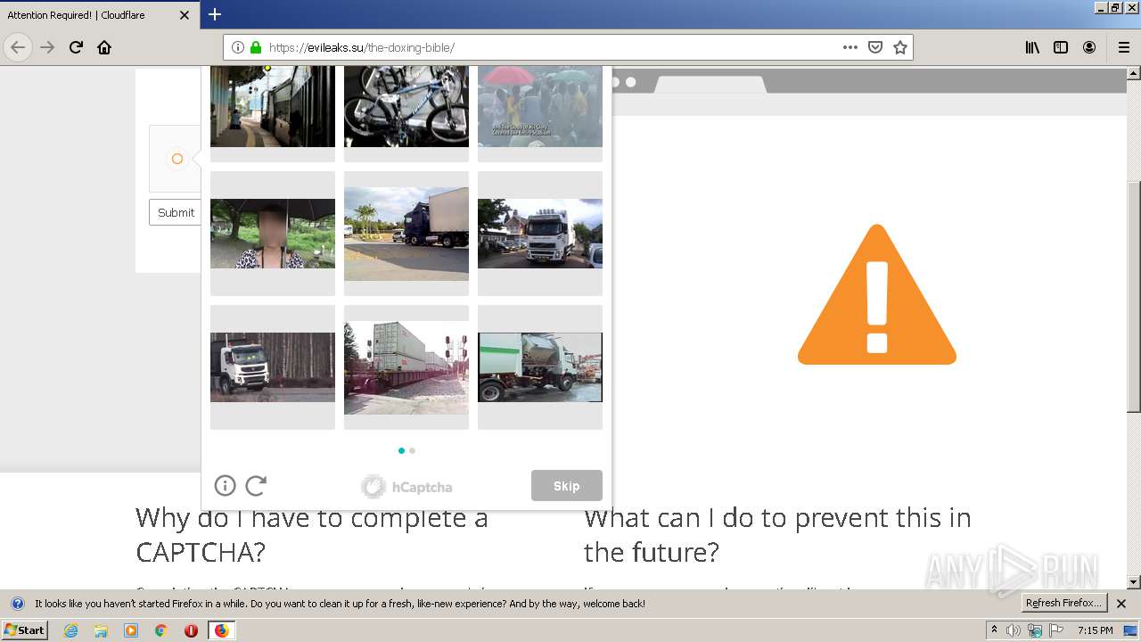Screen dimensions: 1141x642
Task: Click the orange warning triangle image
Action: (x=877, y=294)
